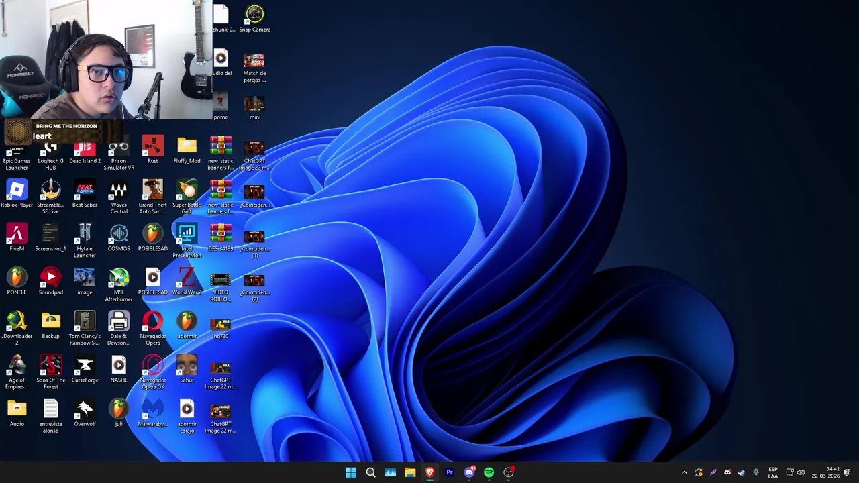
Task: Launch the FiveM desktop shortcut
Action: point(17,237)
